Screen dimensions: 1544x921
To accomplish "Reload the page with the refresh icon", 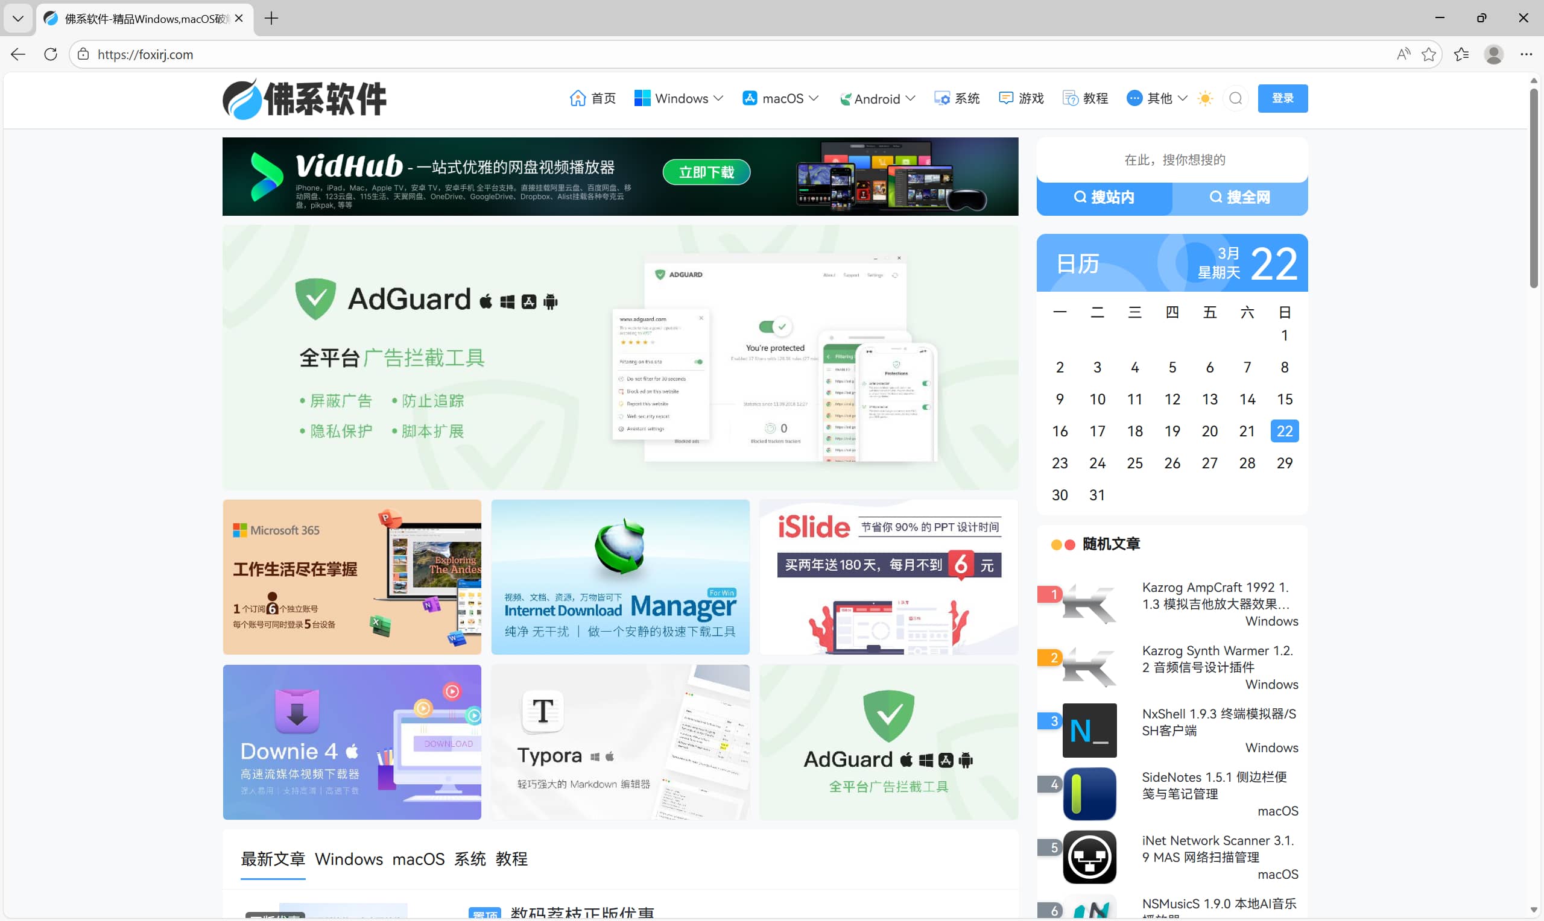I will [x=51, y=55].
